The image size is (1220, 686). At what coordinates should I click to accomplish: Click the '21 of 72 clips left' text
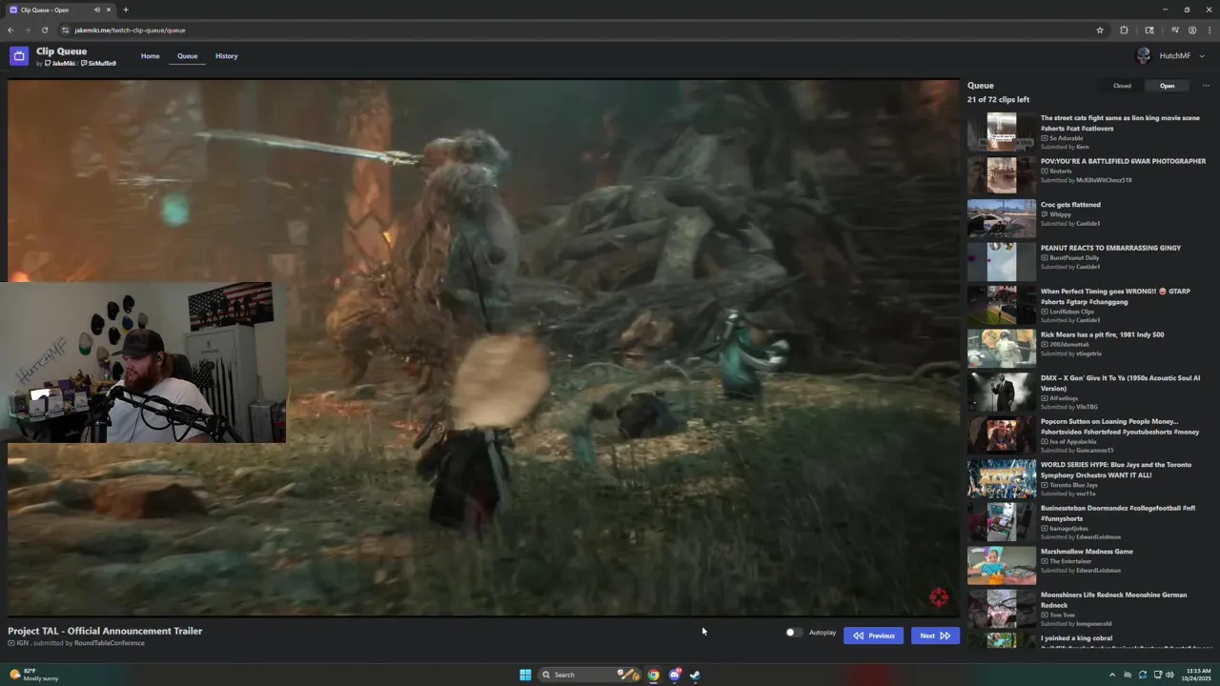click(998, 100)
